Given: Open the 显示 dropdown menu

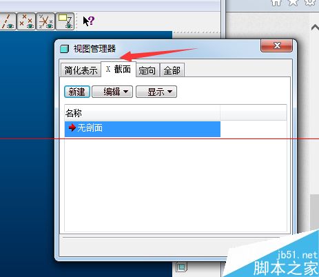Looking at the screenshot, I should [156, 92].
